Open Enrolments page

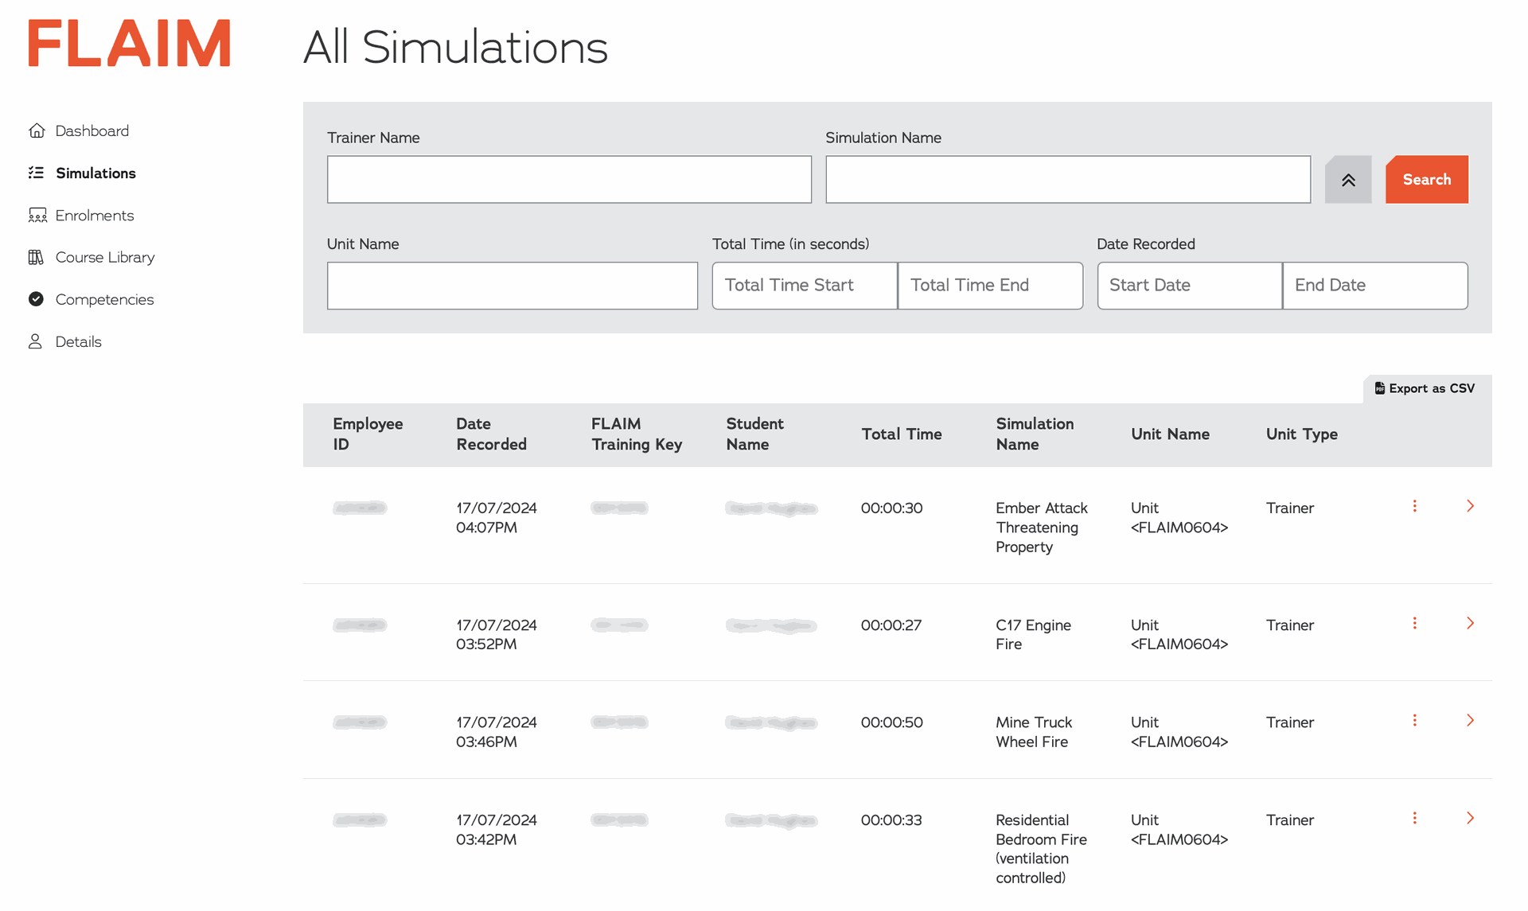coord(95,216)
